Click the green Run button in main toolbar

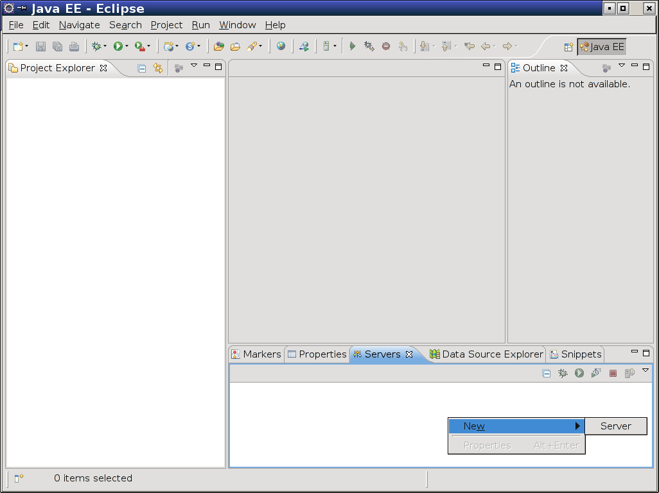click(118, 46)
